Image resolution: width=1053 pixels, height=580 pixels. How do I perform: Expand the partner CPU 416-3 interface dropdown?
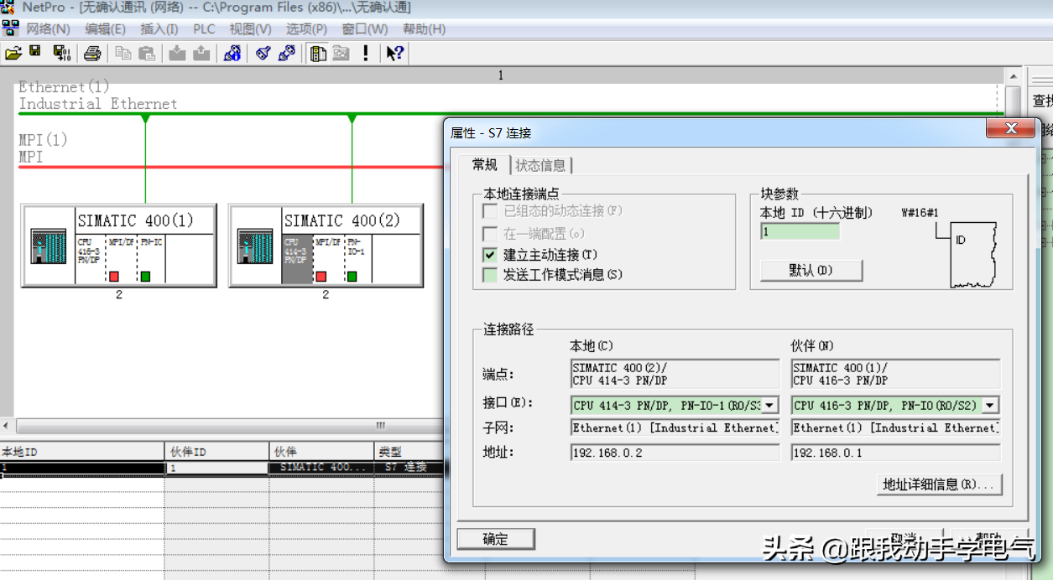pos(990,406)
